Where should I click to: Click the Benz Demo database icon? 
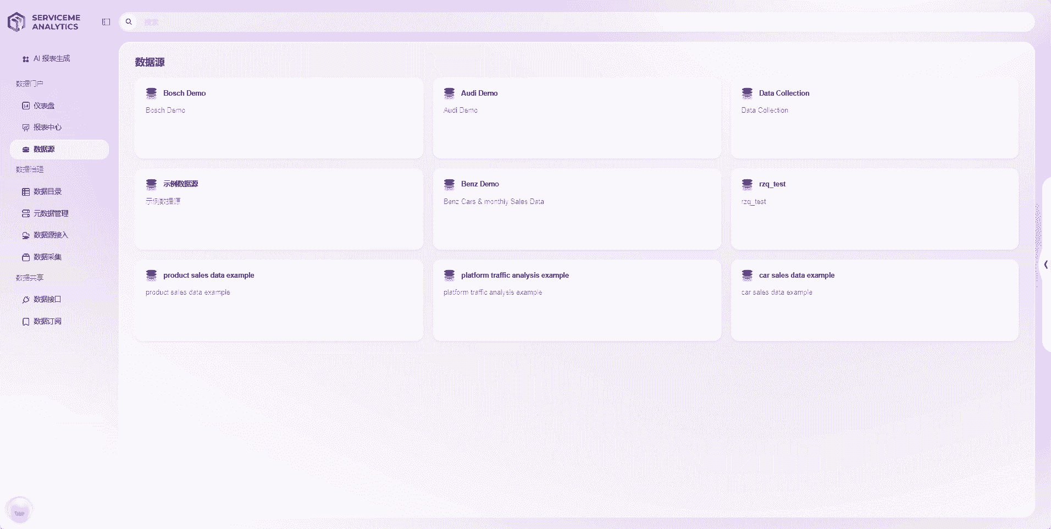pyautogui.click(x=449, y=184)
